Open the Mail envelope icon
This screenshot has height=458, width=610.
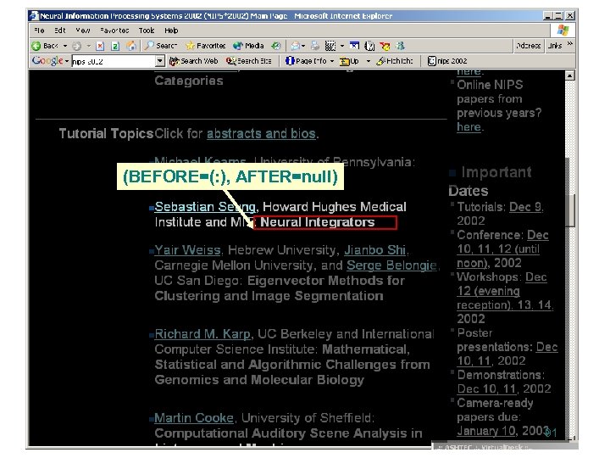tap(296, 46)
